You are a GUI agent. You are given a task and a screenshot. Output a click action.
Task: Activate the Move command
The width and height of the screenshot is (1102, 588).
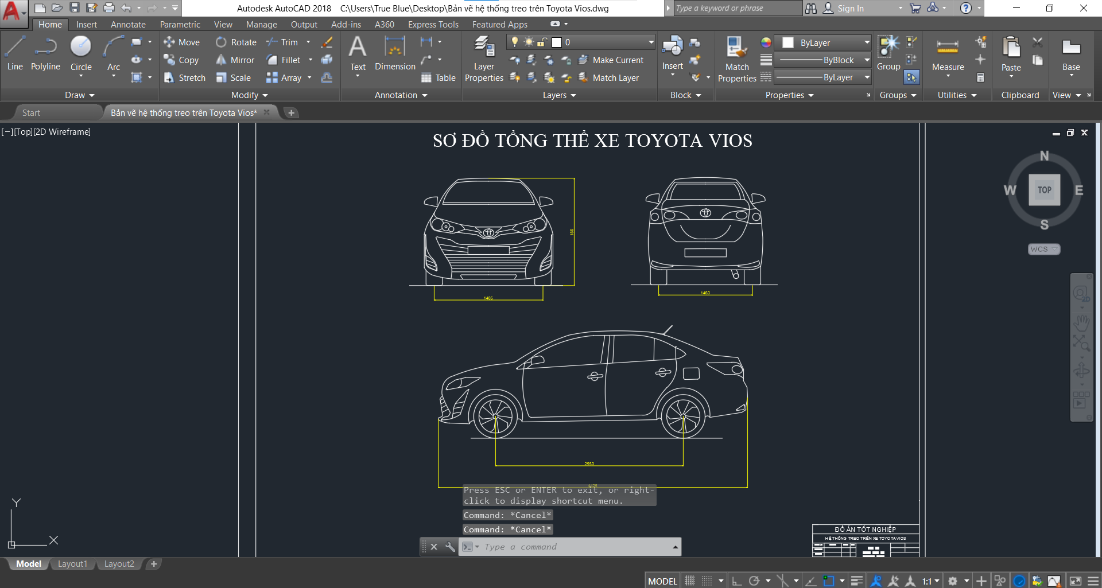pos(181,42)
